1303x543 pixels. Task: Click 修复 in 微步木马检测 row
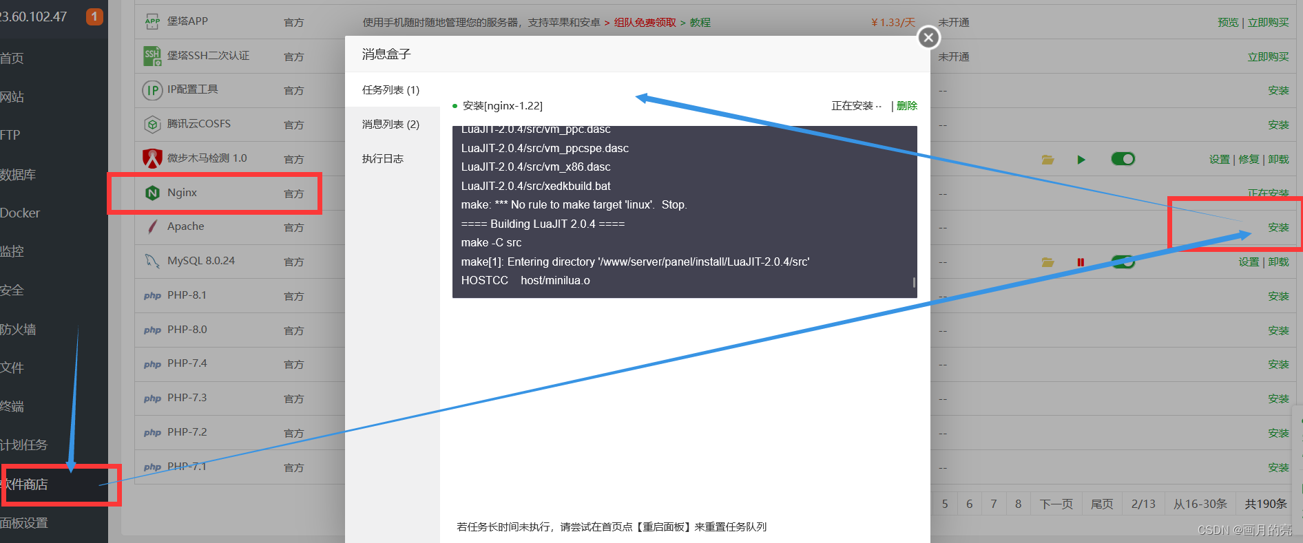(x=1249, y=159)
